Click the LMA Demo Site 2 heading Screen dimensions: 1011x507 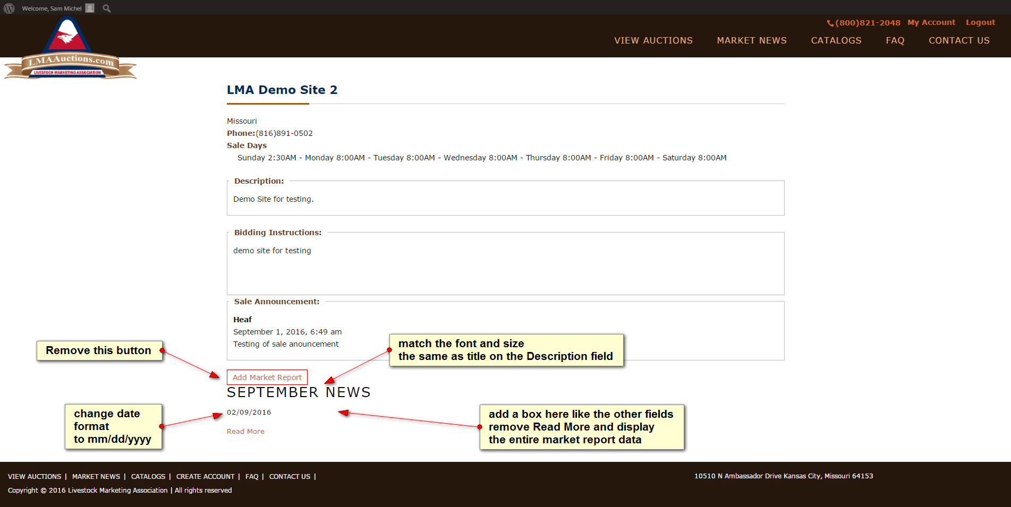(x=282, y=90)
